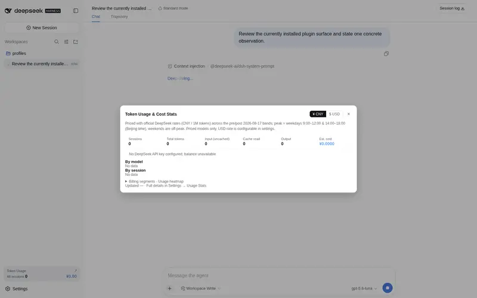This screenshot has width=477, height=298.
Task: Click the DeepSeek whale logo
Action: coord(8,11)
